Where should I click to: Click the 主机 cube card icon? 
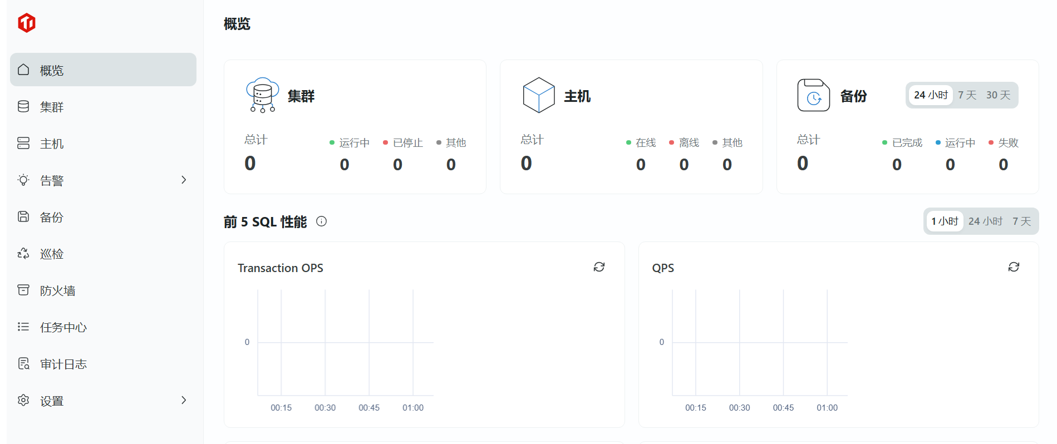click(x=538, y=95)
